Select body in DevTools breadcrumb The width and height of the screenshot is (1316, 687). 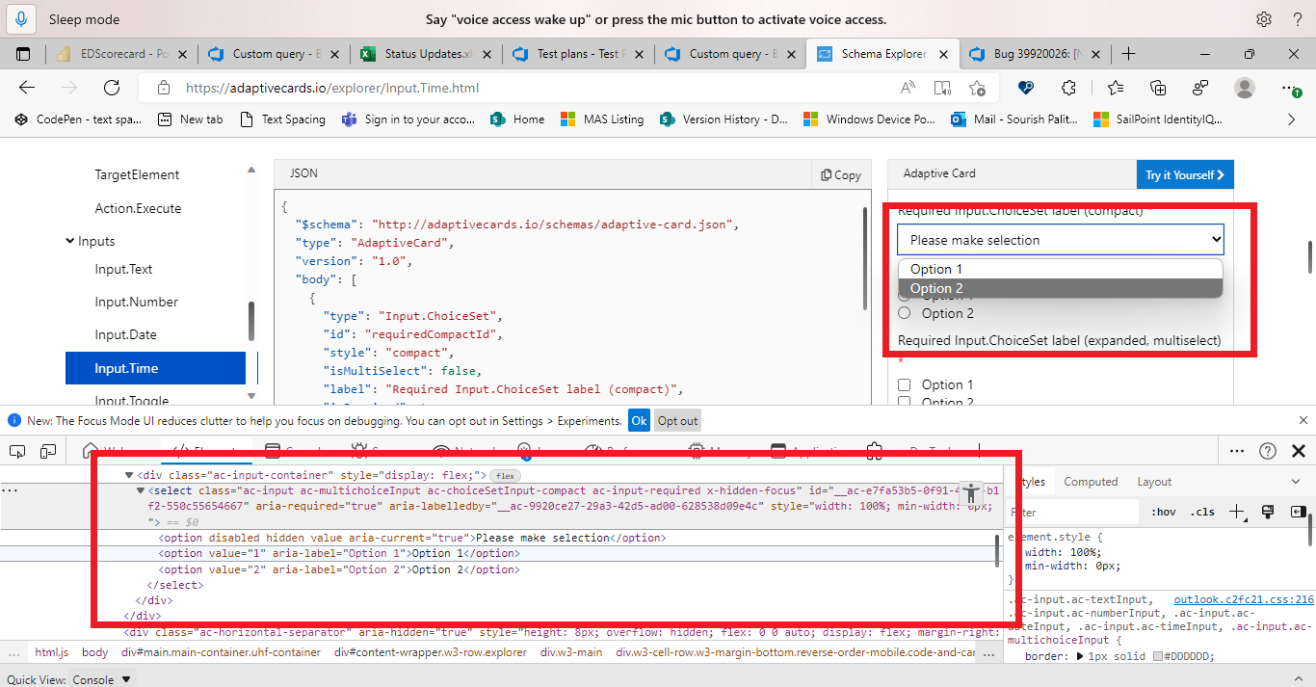click(94, 652)
